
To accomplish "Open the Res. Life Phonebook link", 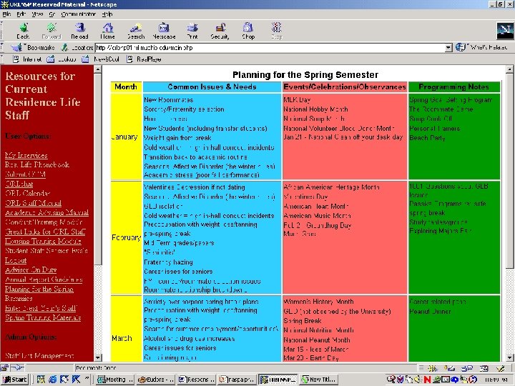I will coord(37,165).
